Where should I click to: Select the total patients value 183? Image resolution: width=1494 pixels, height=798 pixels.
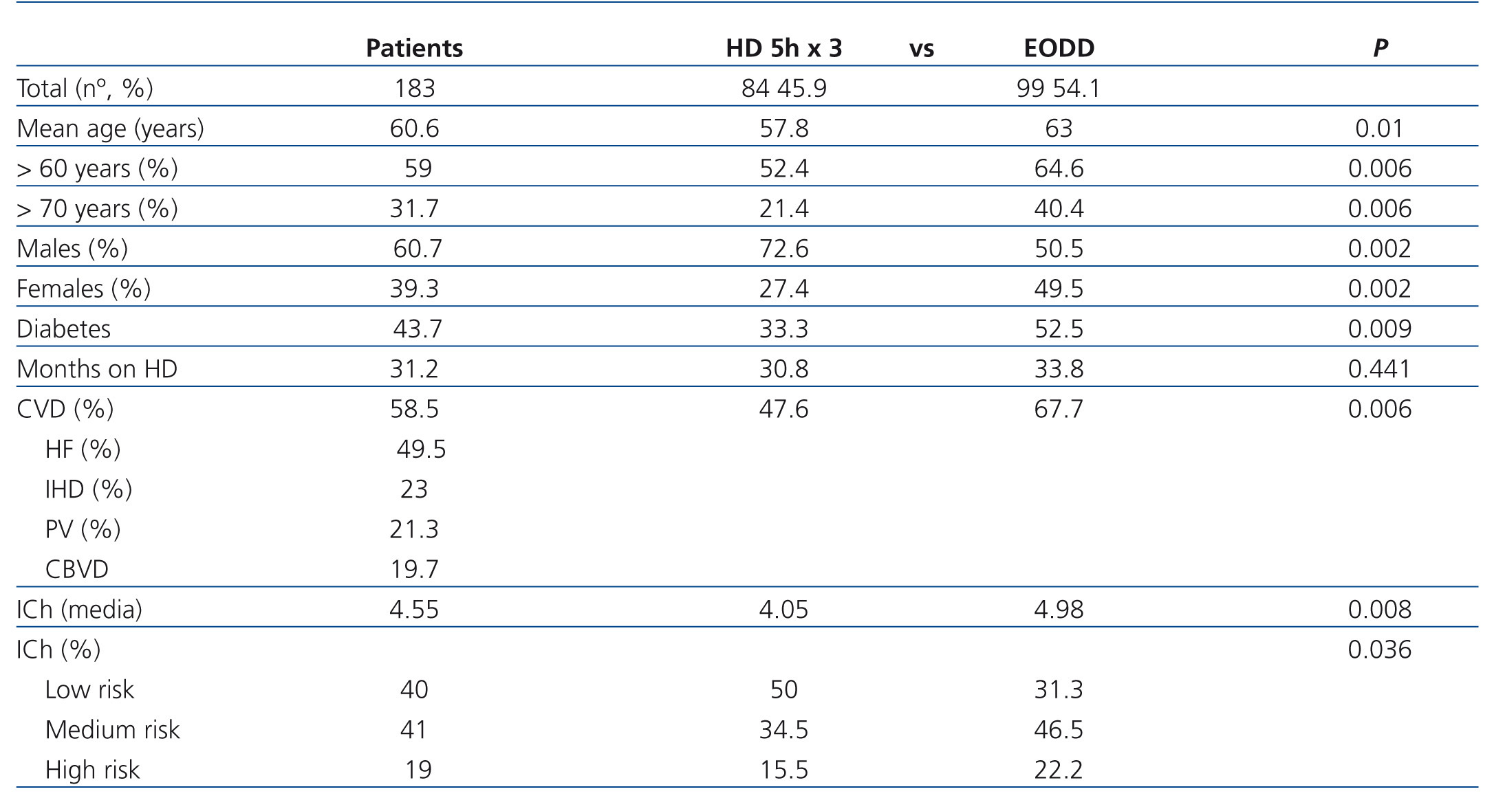pyautogui.click(x=414, y=89)
